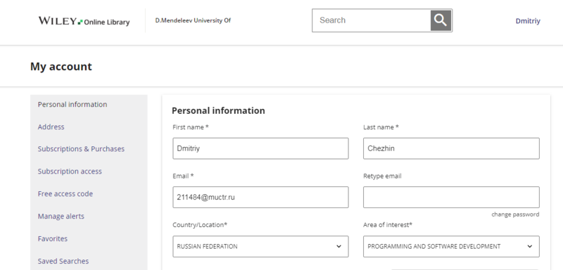Screen dimensions: 563x270
Task: Click the Last name * label
Action: click(381, 127)
